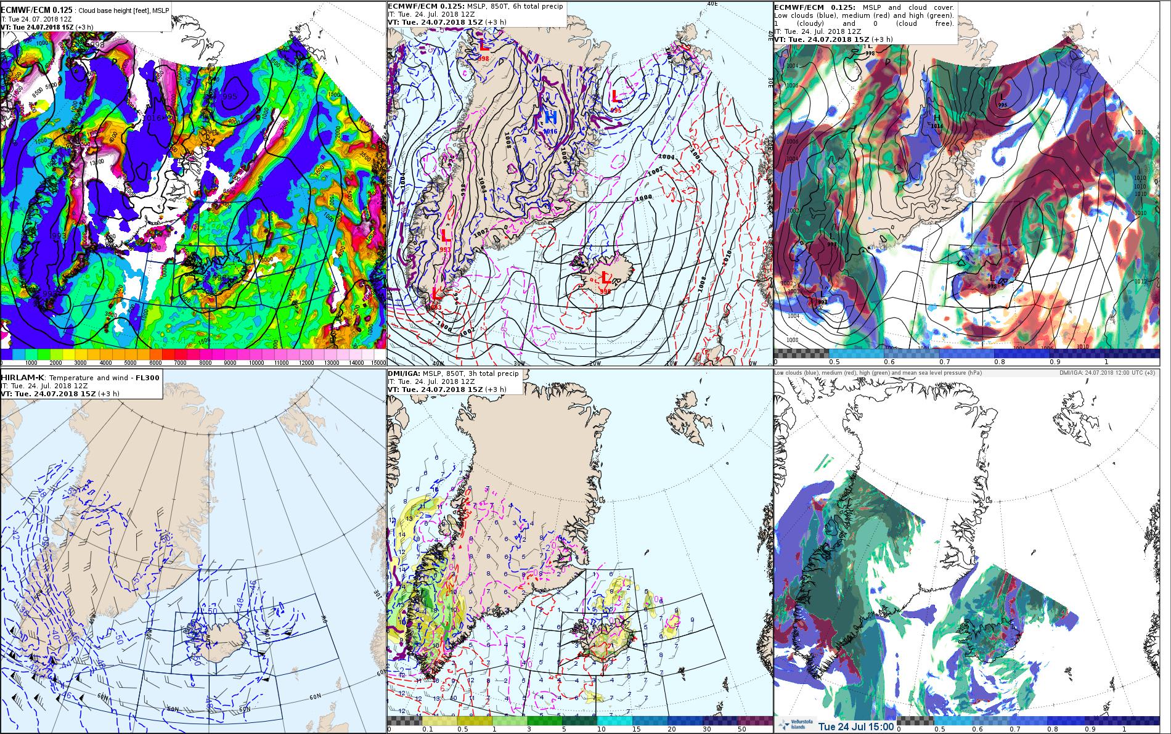Pick the dark navy 30 swatch in precip legend
The width and height of the screenshot is (1171, 734).
tap(720, 720)
